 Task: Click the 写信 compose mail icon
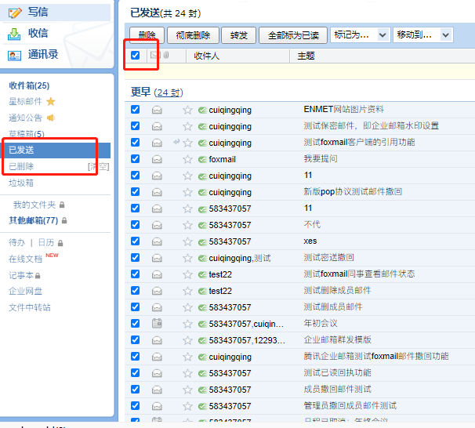(x=16, y=12)
